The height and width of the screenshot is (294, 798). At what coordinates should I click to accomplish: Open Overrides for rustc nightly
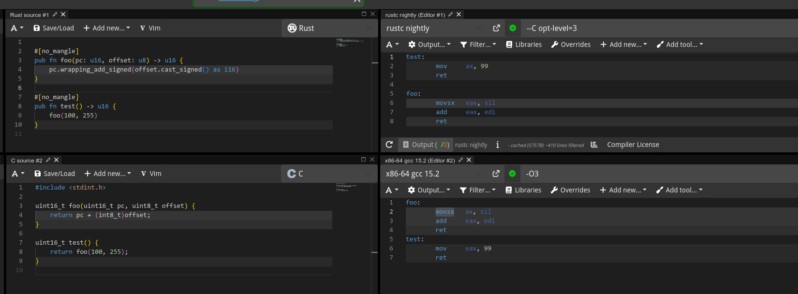click(571, 44)
